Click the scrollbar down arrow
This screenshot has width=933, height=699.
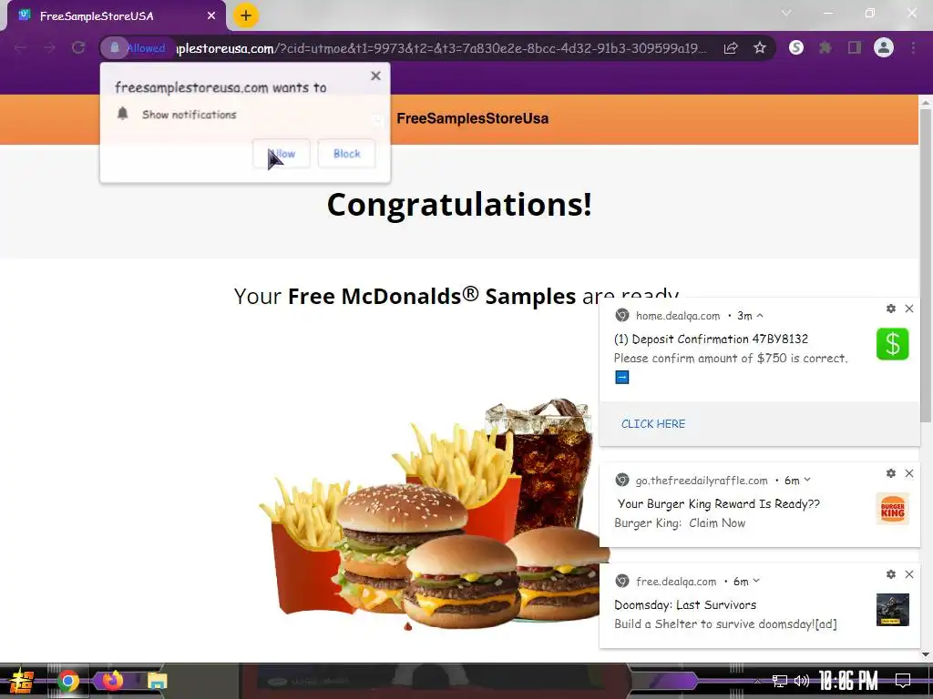926,654
